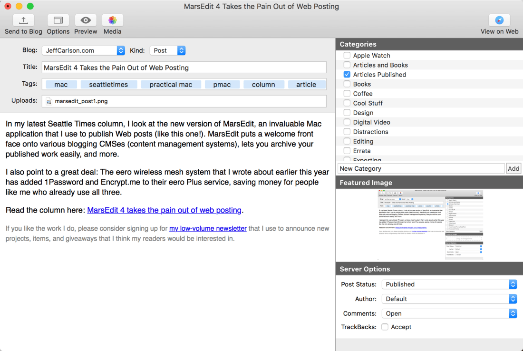The height and width of the screenshot is (351, 523).
Task: Click the marsedit_post1.png file icon
Action: click(x=49, y=101)
